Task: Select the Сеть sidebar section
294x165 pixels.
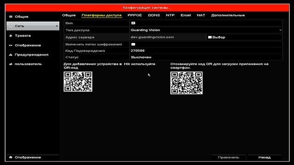Action: (33, 26)
